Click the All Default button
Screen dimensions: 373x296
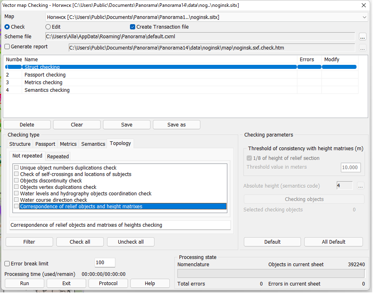(x=333, y=242)
